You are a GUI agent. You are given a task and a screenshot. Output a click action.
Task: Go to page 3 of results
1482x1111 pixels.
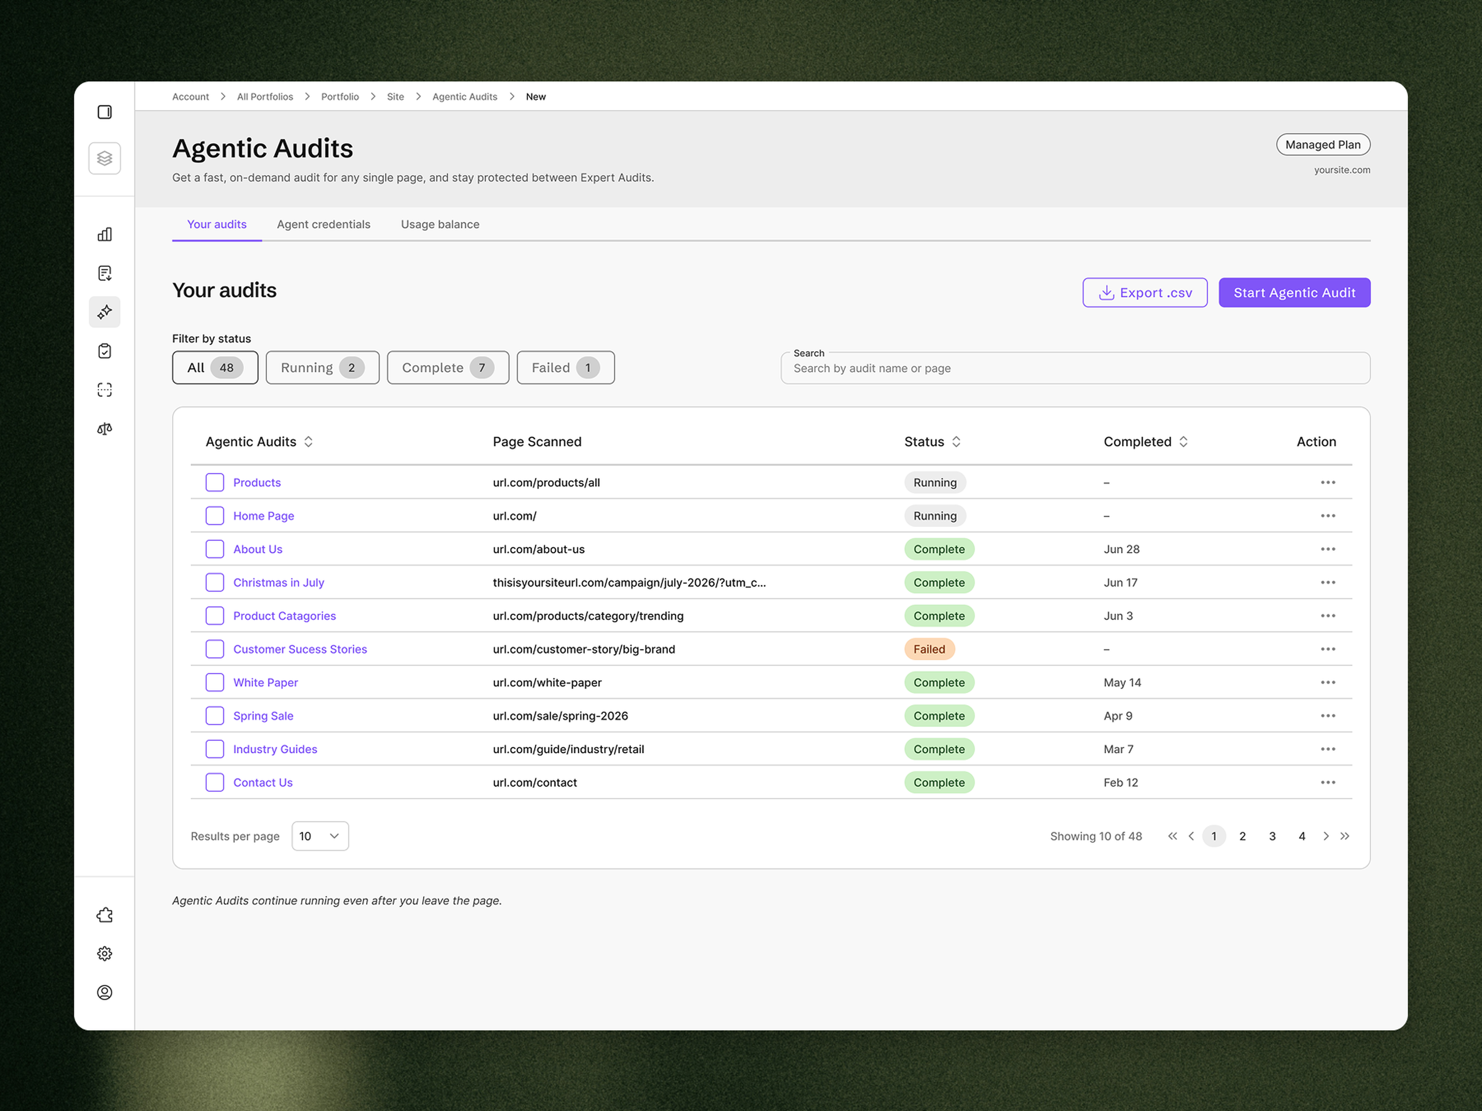click(1272, 836)
